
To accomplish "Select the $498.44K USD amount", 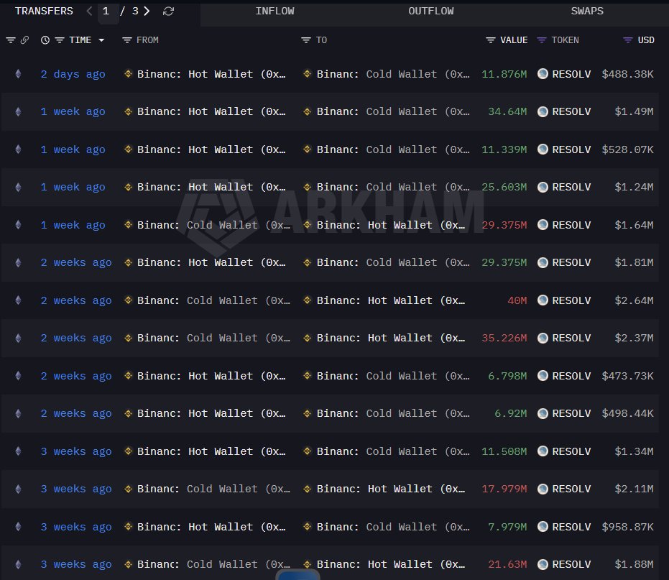I will (x=627, y=413).
